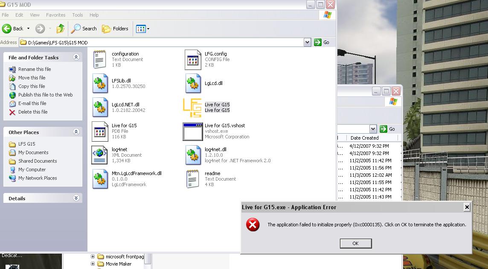Click E-mail this file link
The image size is (488, 269).
pos(32,103)
